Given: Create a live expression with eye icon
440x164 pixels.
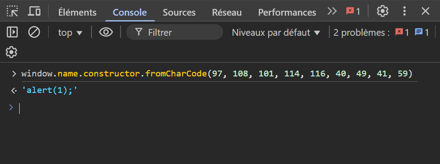Looking at the screenshot, I should tap(106, 32).
